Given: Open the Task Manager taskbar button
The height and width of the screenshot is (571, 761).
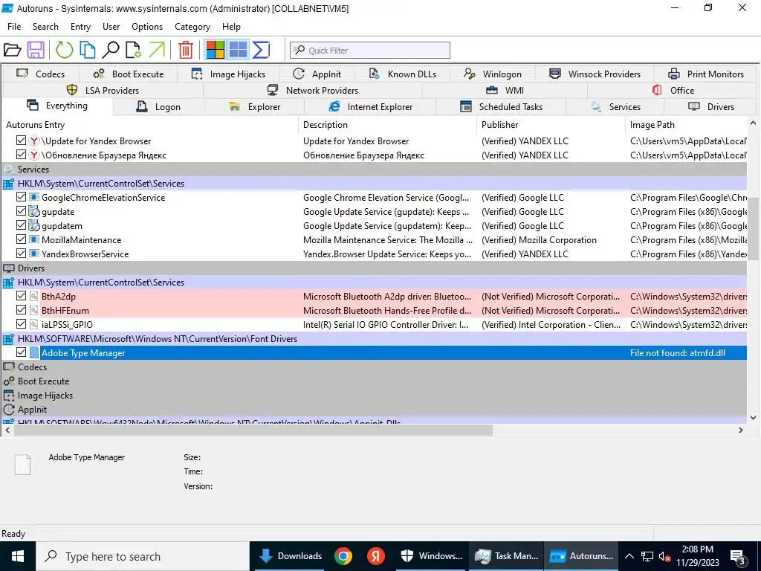Looking at the screenshot, I should pyautogui.click(x=506, y=556).
